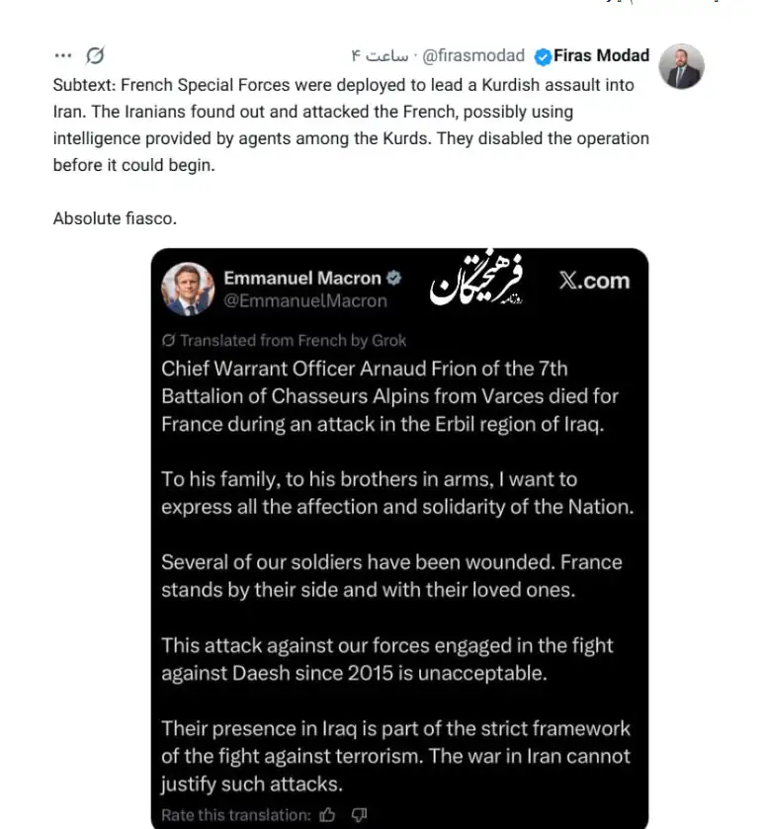Click the Grok slashed-circle icon

[x=95, y=55]
